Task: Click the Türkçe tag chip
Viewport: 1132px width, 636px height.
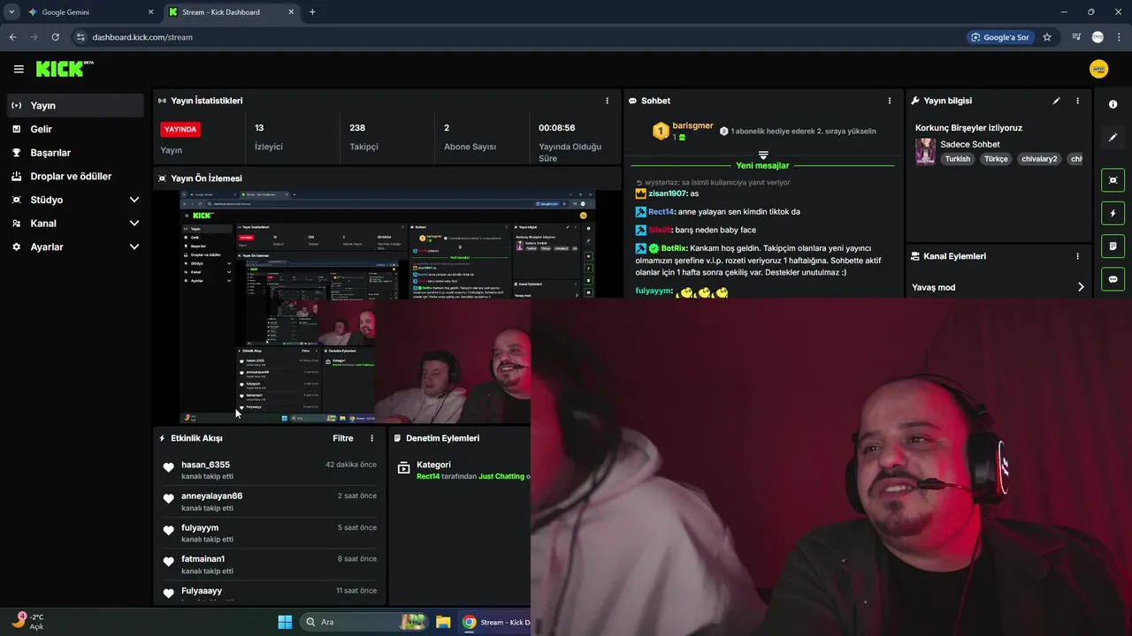Action: (996, 159)
